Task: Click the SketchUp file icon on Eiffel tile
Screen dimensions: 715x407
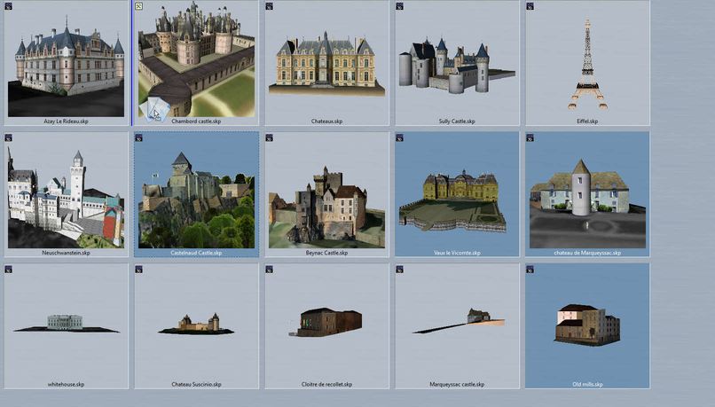Action: click(x=530, y=6)
